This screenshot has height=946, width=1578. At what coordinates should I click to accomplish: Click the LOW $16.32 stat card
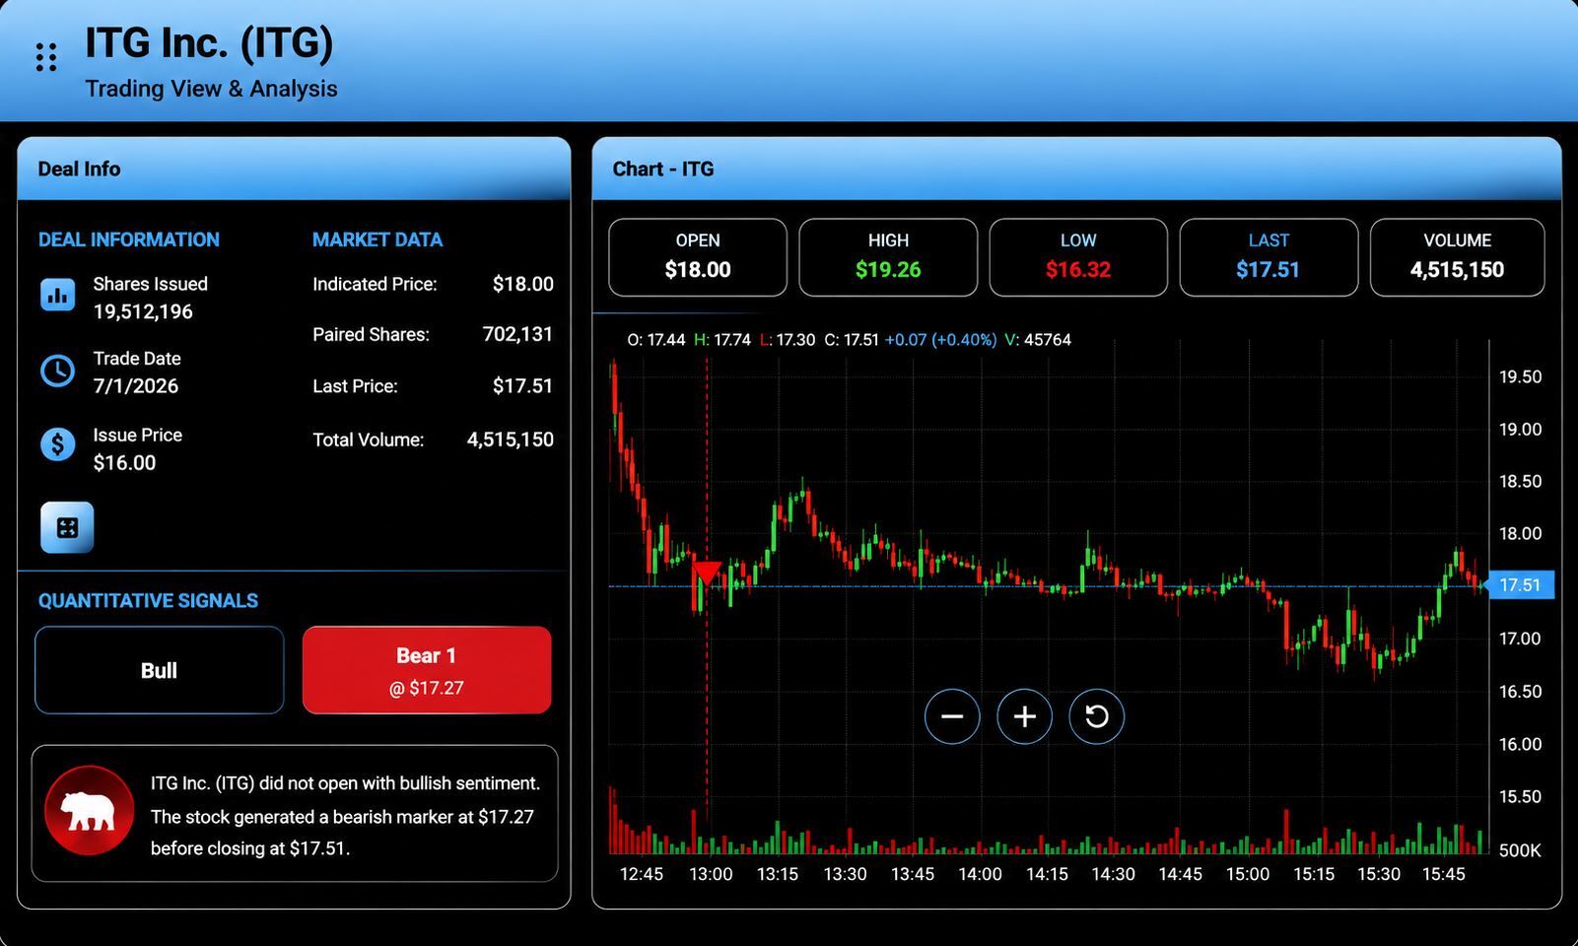pos(1078,257)
